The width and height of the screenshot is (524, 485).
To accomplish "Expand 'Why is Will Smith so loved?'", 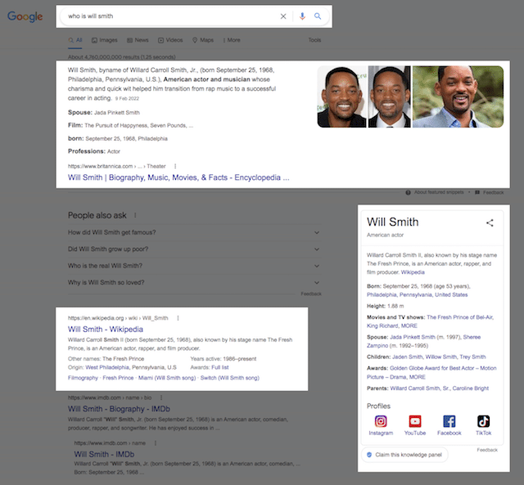I will (194, 282).
